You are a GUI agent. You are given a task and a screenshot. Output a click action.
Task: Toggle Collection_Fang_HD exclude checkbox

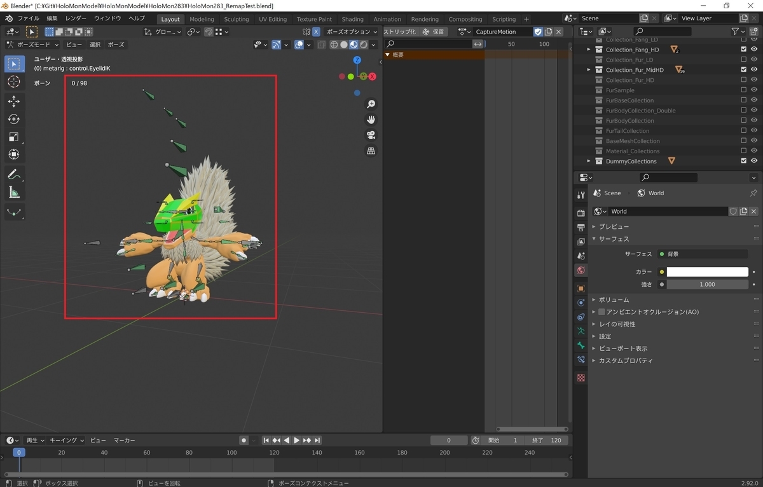pyautogui.click(x=744, y=50)
